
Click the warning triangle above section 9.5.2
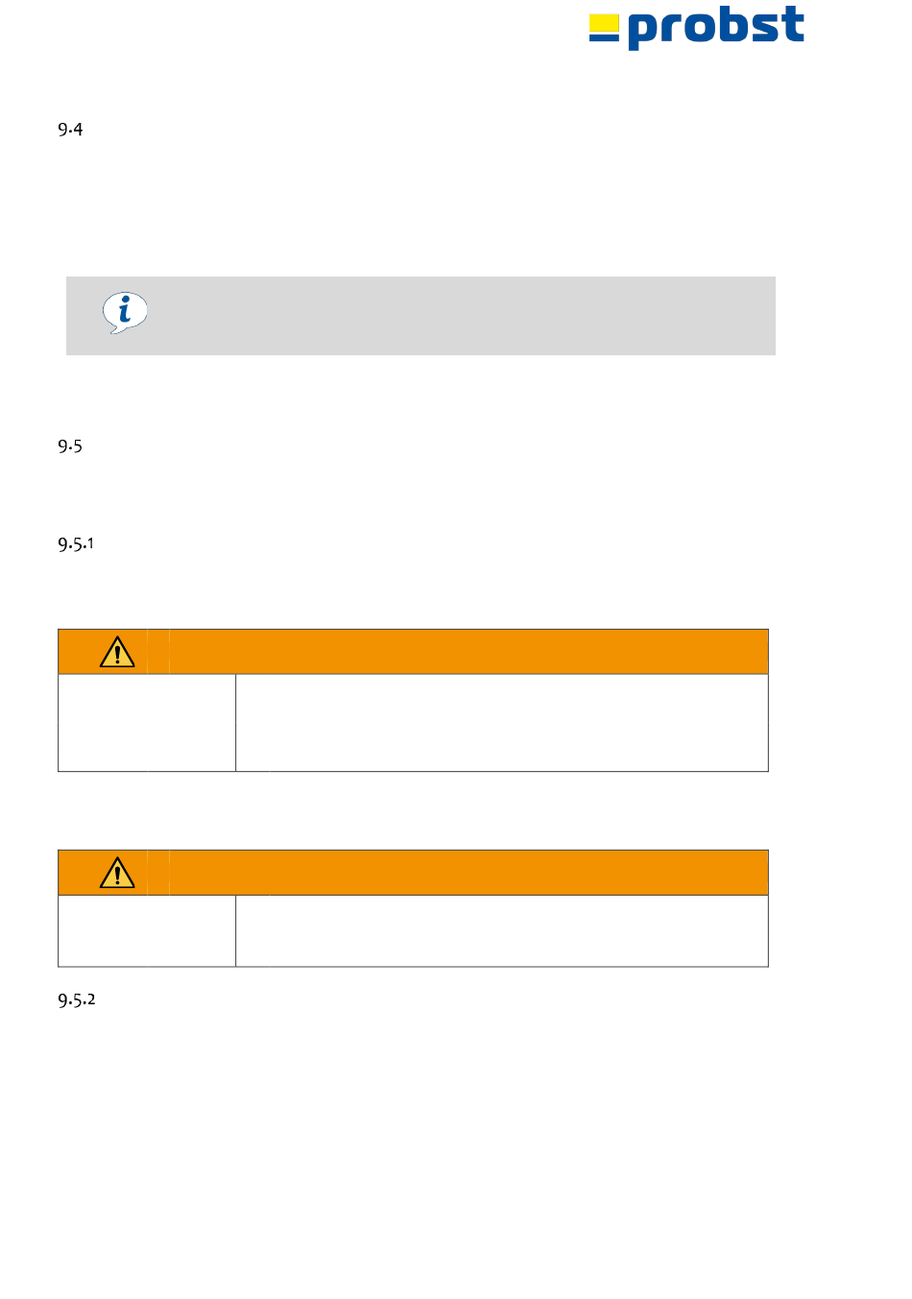(x=117, y=873)
